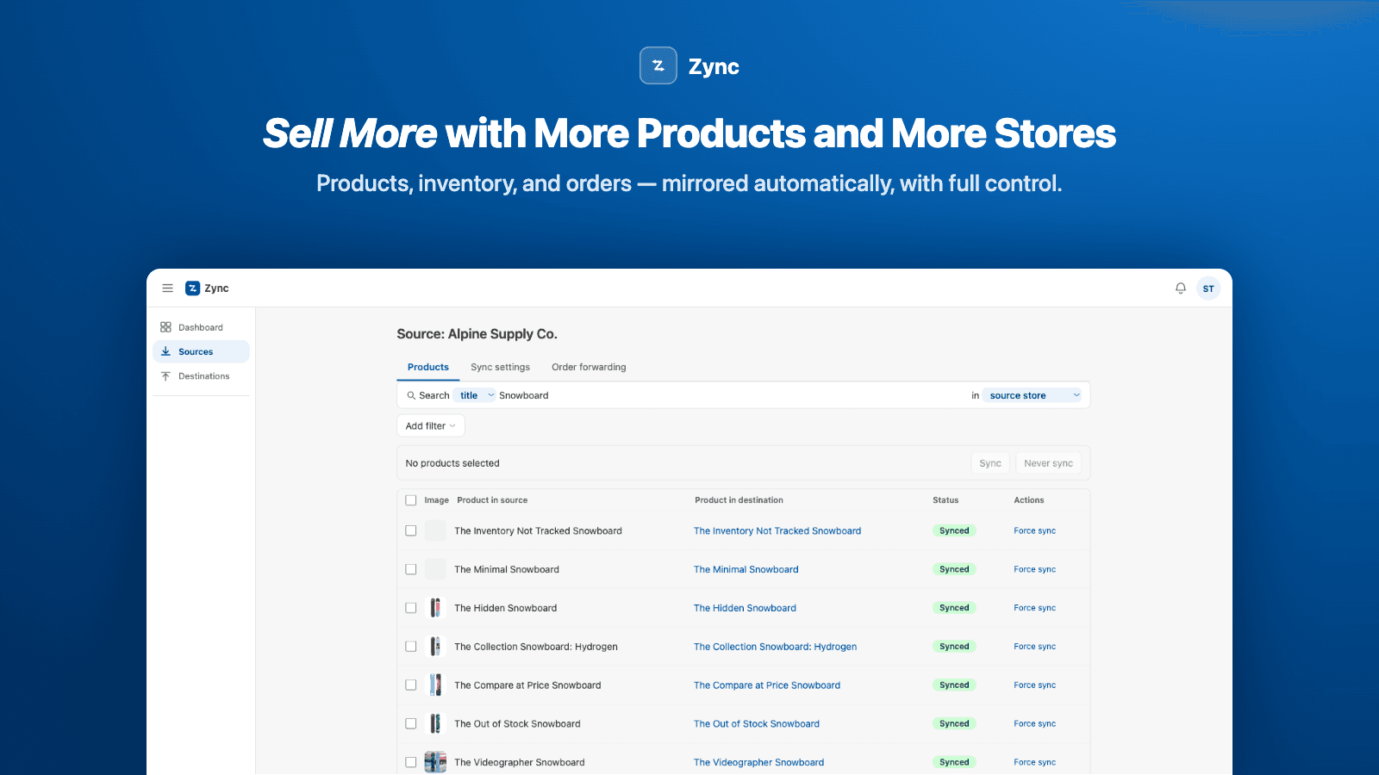Click the Never sync button
The width and height of the screenshot is (1379, 775).
(1048, 463)
